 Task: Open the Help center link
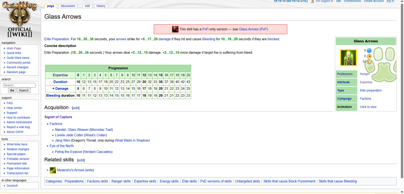click(x=15, y=108)
